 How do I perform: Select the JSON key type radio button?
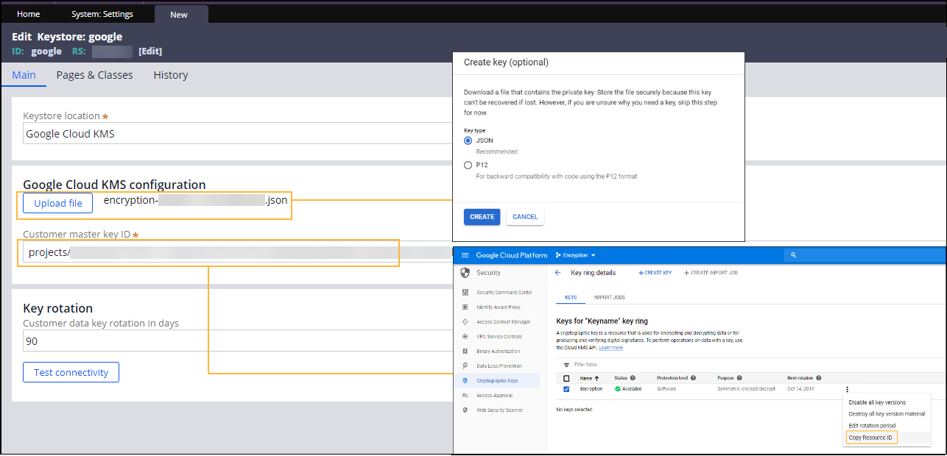tap(468, 140)
